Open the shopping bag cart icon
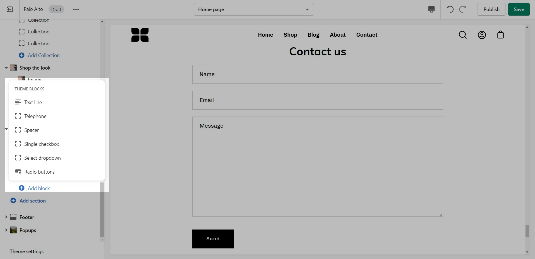This screenshot has height=259, width=535. [500, 35]
